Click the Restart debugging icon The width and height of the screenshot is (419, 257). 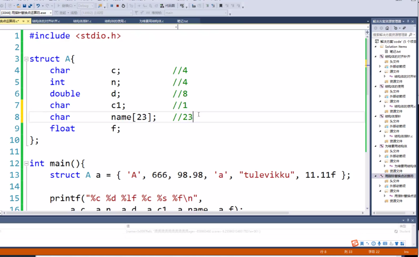tap(123, 6)
